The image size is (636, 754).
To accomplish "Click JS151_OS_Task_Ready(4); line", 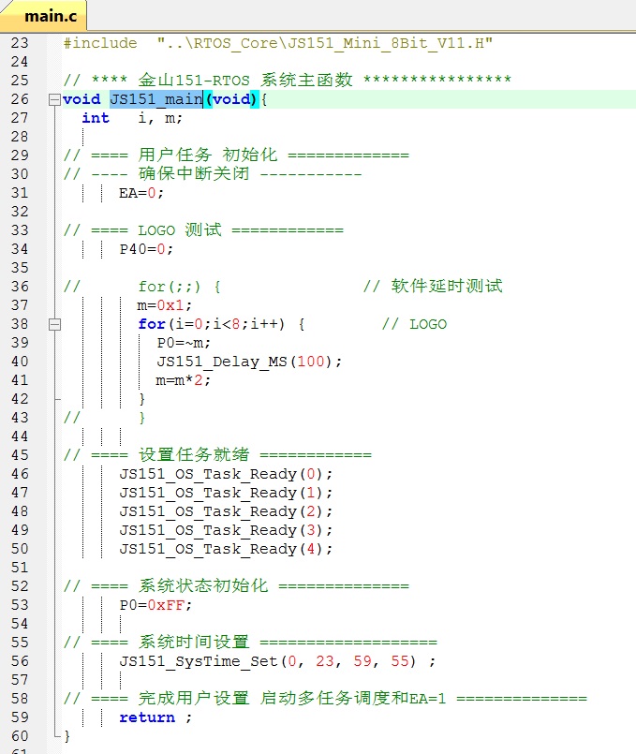I will click(x=226, y=549).
